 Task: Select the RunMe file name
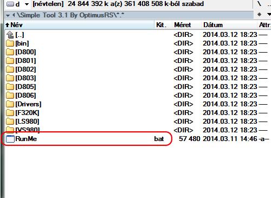[x=26, y=139]
